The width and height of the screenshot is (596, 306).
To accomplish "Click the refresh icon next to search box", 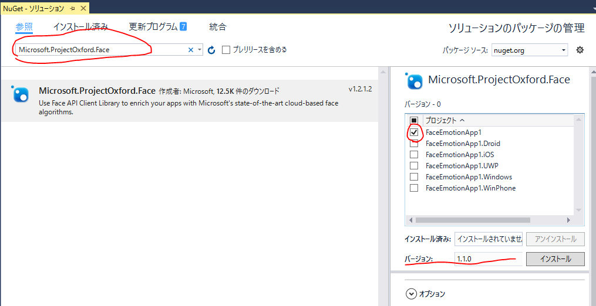I will [212, 50].
